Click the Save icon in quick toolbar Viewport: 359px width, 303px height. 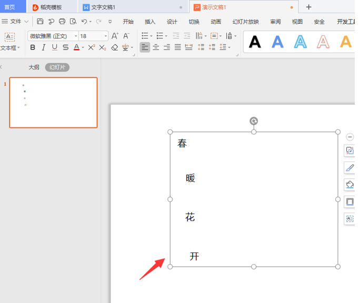(40, 21)
